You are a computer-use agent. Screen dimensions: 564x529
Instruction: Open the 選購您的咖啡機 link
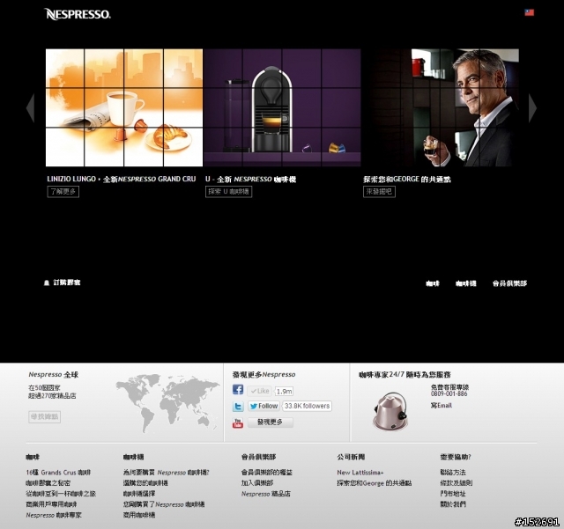click(145, 483)
